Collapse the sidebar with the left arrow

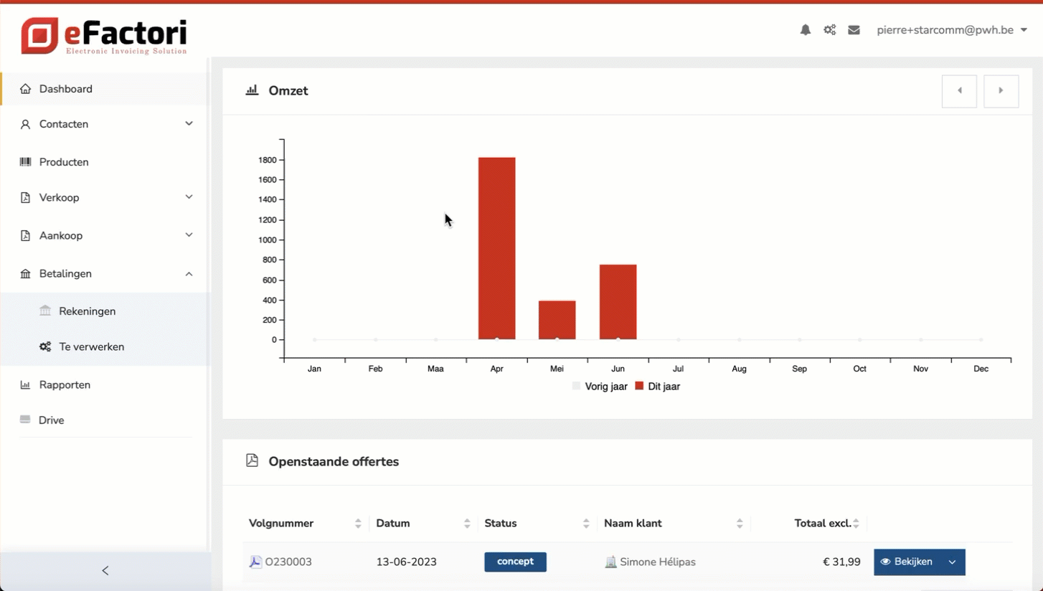point(105,571)
